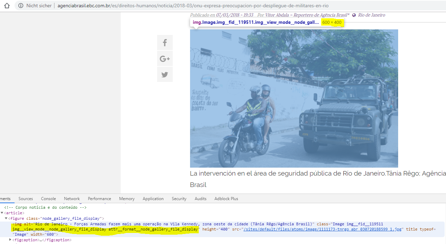Screen dimensions: 446x244
Task: Select the highlighted img element row
Action: pos(223,229)
